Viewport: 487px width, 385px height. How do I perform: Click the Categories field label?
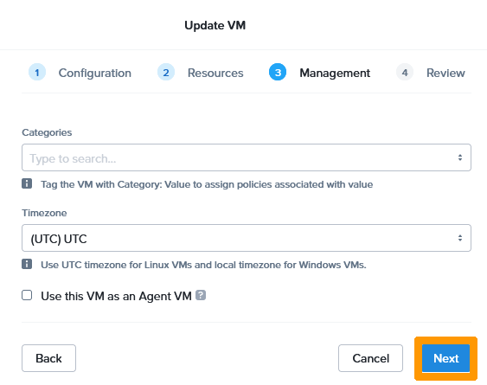[47, 132]
